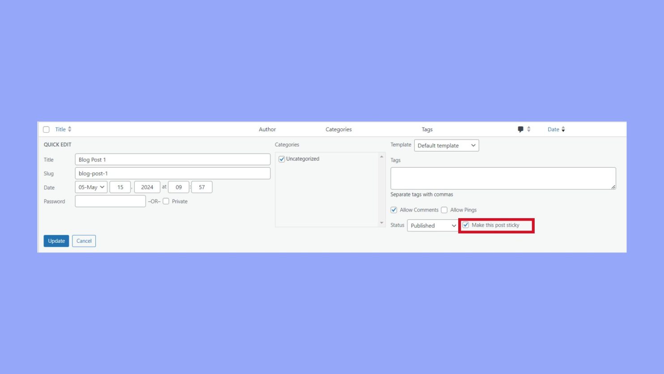Screen dimensions: 664x374
Task: Uncheck the Uncategorized category
Action: pos(281,159)
